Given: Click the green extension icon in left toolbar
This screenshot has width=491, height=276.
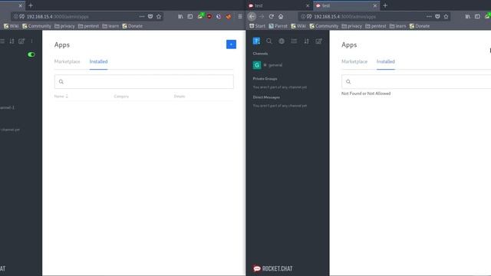Looking at the screenshot, I should [200, 16].
